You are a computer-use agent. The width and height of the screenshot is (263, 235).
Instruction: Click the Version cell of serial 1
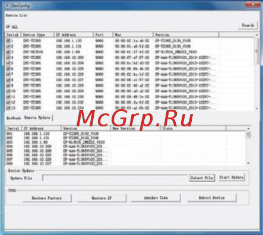tap(173, 40)
